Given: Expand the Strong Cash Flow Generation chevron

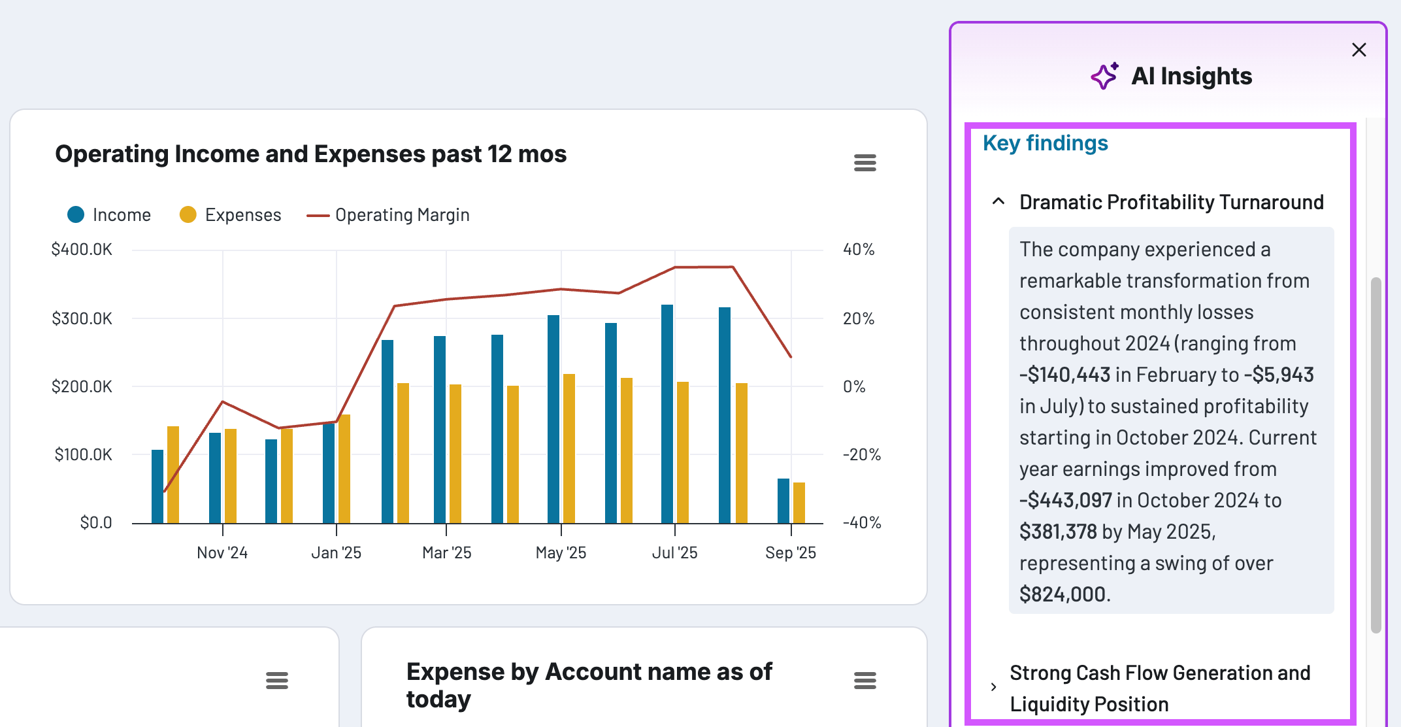Looking at the screenshot, I should 993,687.
